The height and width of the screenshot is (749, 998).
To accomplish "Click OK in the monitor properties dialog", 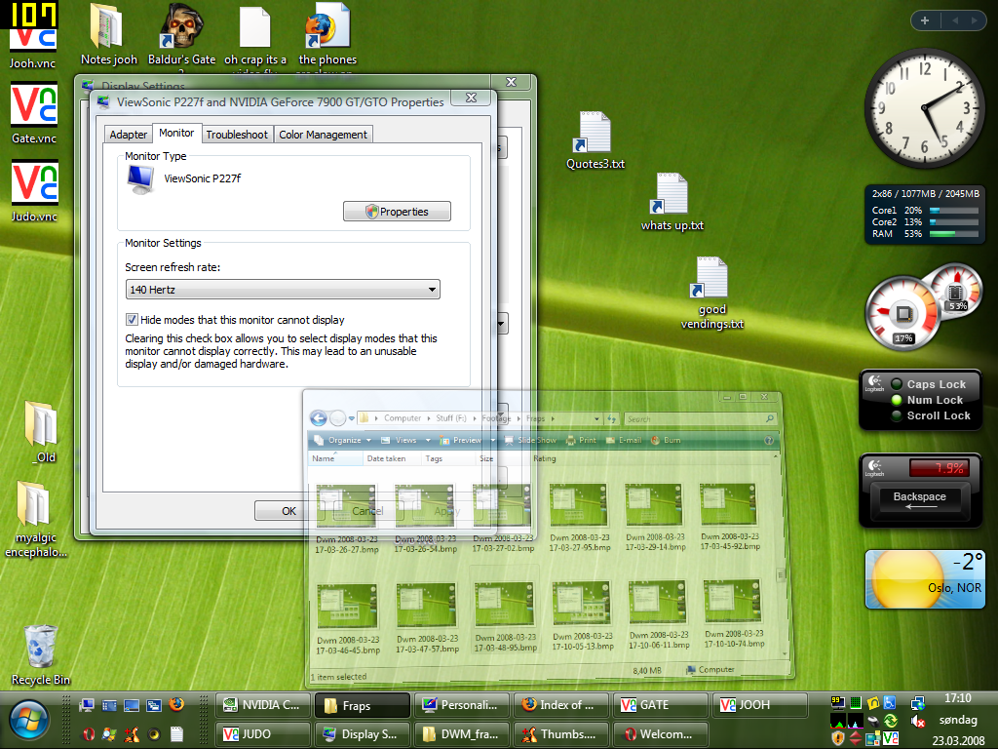I will pyautogui.click(x=288, y=511).
